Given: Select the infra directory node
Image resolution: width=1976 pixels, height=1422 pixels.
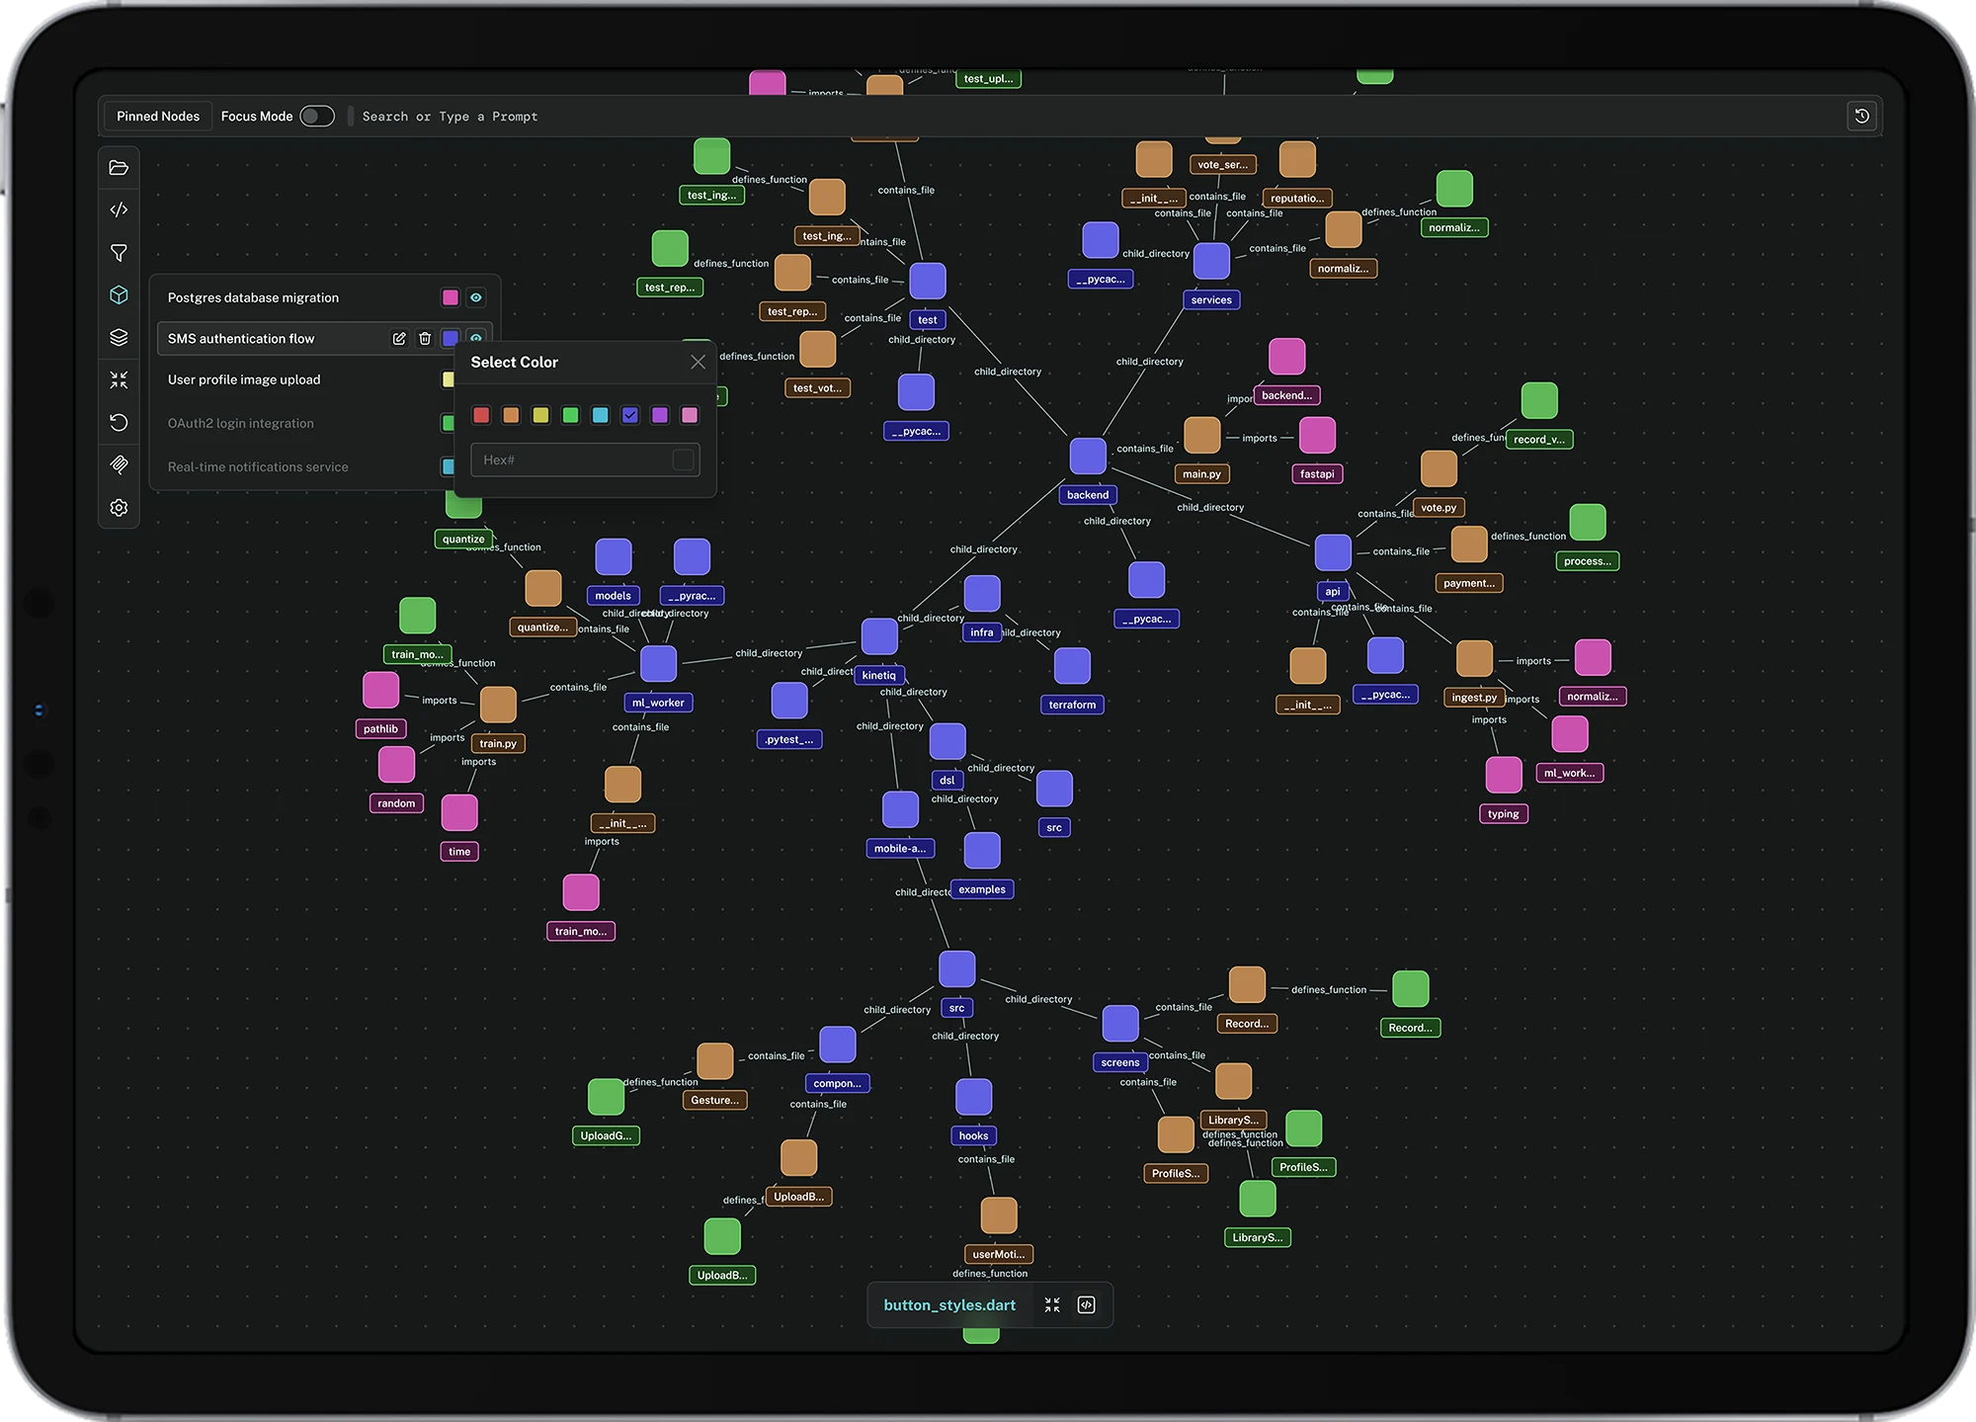Looking at the screenshot, I should 982,594.
